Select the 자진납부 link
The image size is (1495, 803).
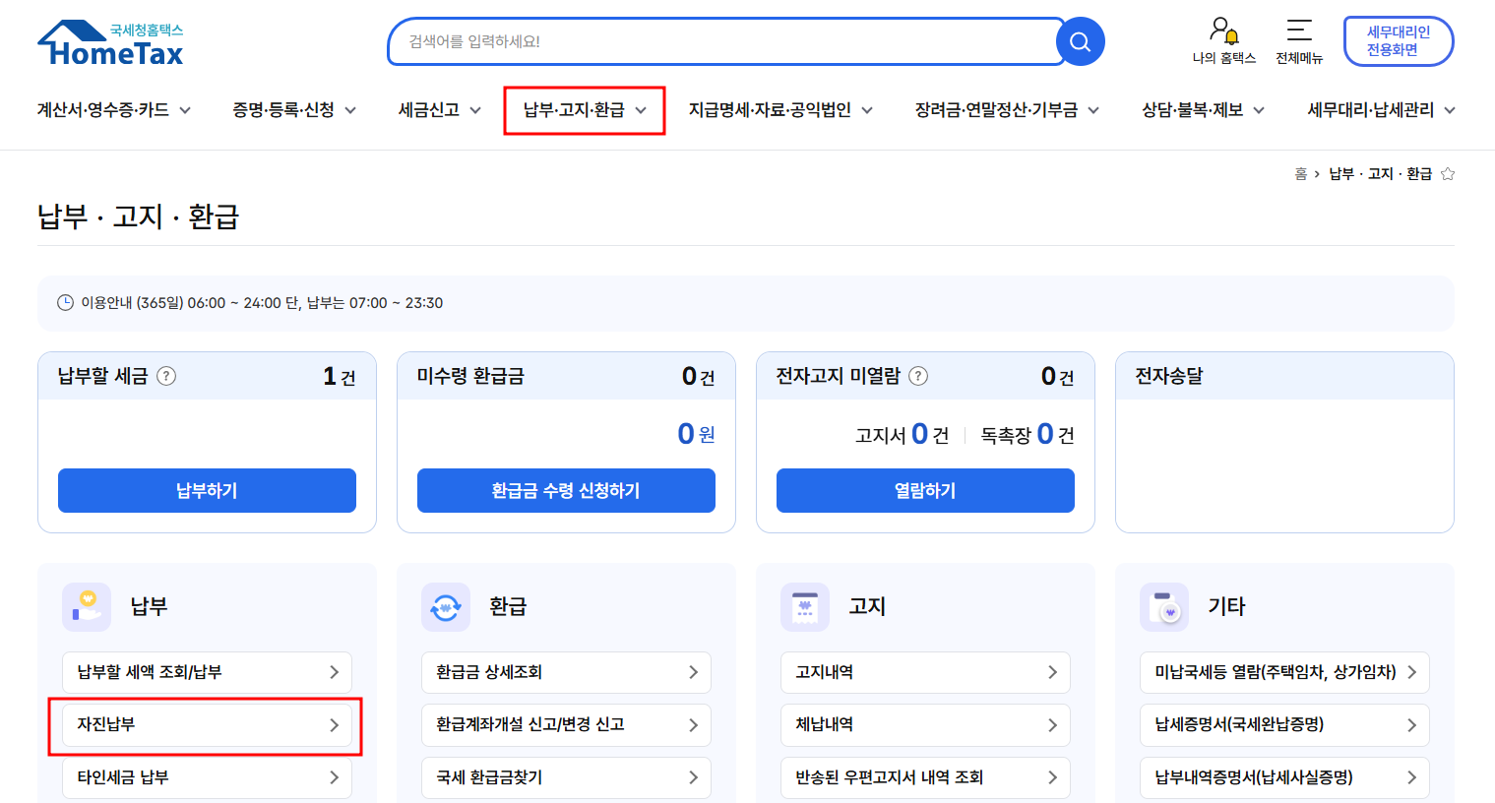207,725
